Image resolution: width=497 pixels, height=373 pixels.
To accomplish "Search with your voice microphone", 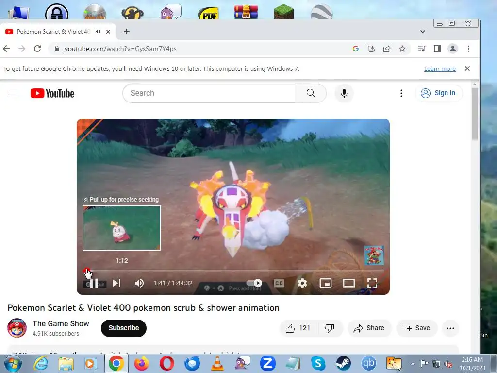I will (x=344, y=93).
